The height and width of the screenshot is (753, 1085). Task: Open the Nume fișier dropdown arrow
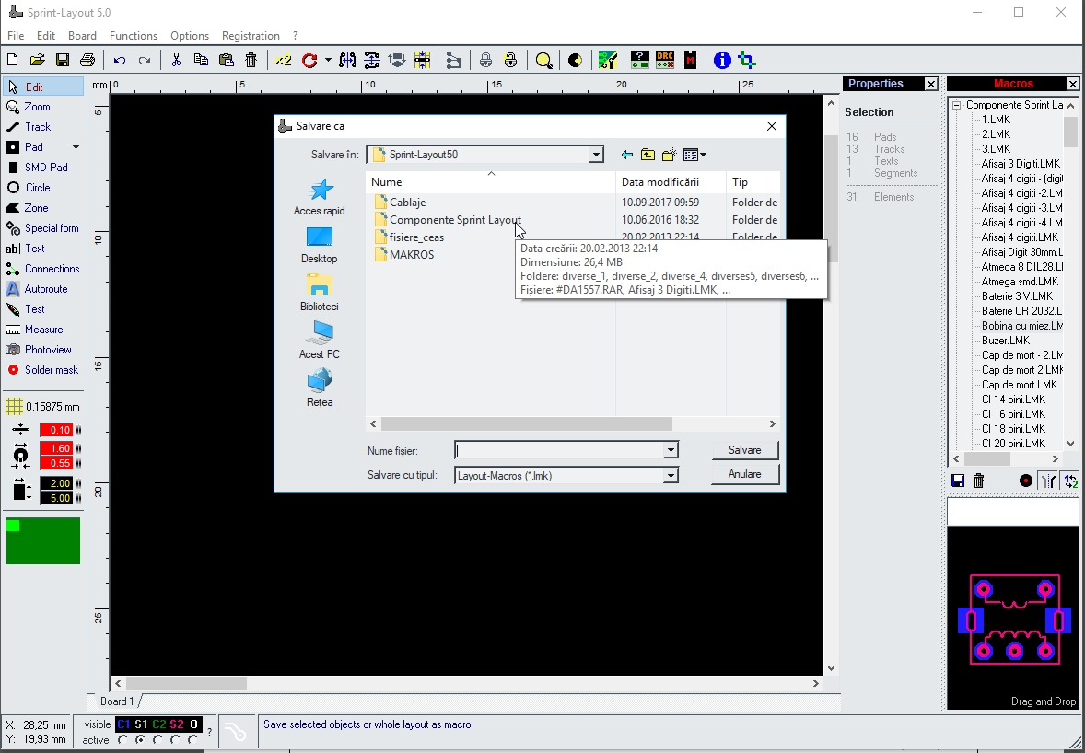pos(670,451)
